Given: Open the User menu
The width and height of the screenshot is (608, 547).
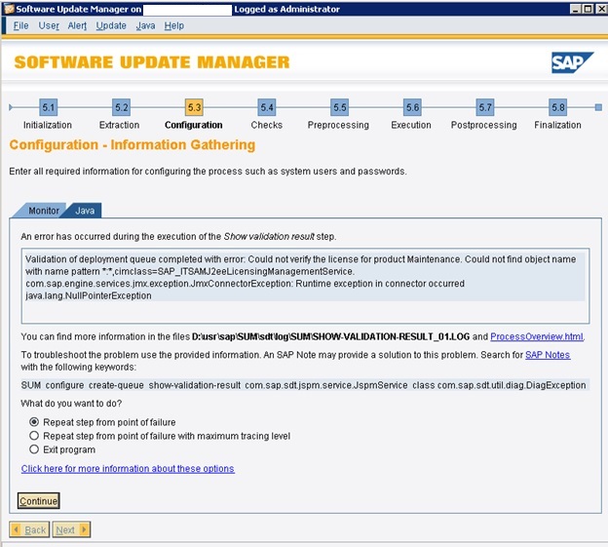Looking at the screenshot, I should [49, 26].
